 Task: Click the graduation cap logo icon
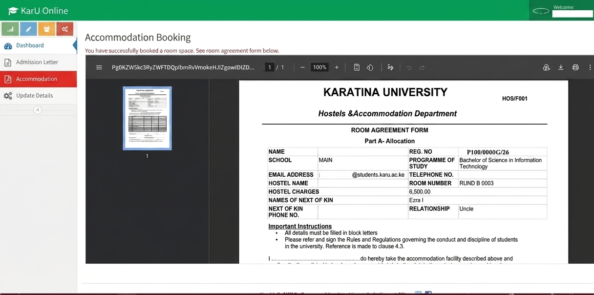click(x=13, y=11)
